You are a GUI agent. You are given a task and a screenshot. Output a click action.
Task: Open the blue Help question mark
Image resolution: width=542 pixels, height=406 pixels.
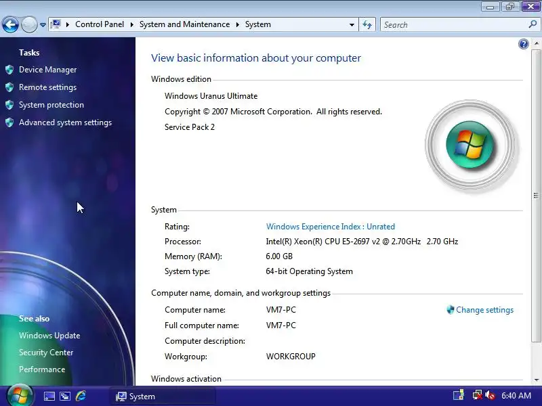tap(523, 44)
